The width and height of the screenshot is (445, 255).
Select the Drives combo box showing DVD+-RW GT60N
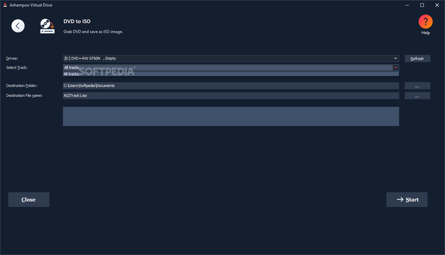coord(231,58)
